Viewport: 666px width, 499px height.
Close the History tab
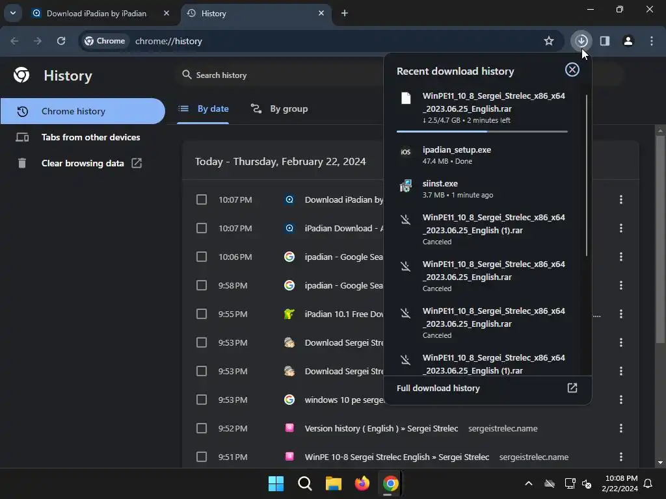[x=321, y=13]
